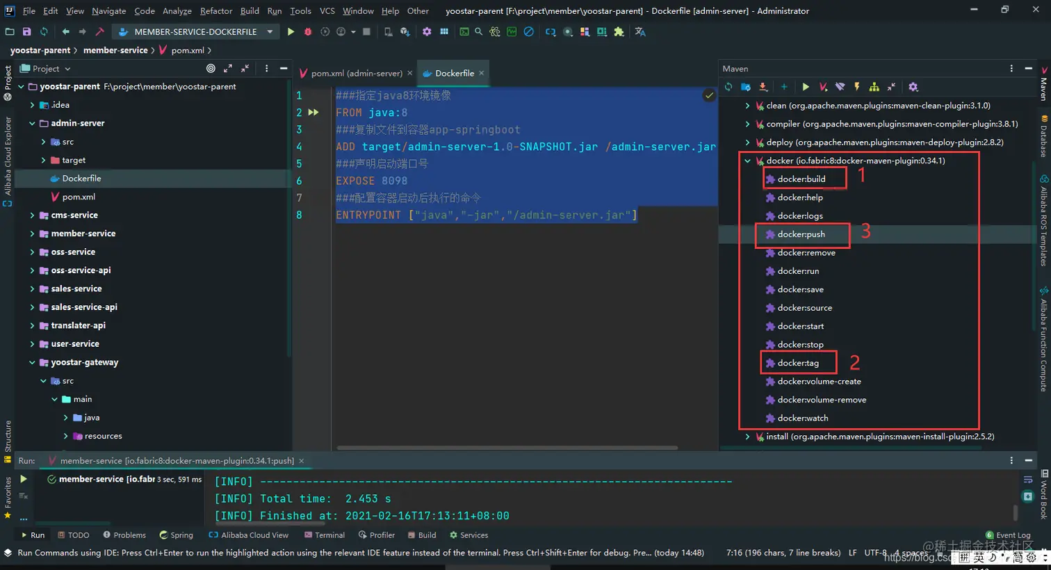Toggle Maven Skip Tests Mode
The image size is (1051, 570).
[x=857, y=87]
